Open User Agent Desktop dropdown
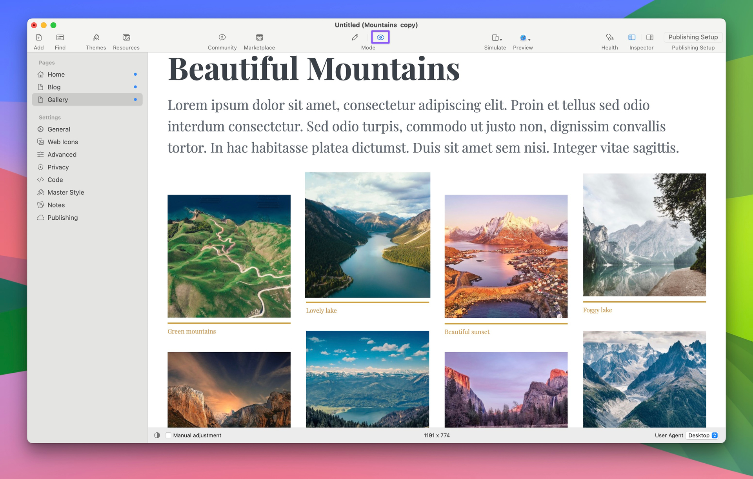 (x=702, y=435)
